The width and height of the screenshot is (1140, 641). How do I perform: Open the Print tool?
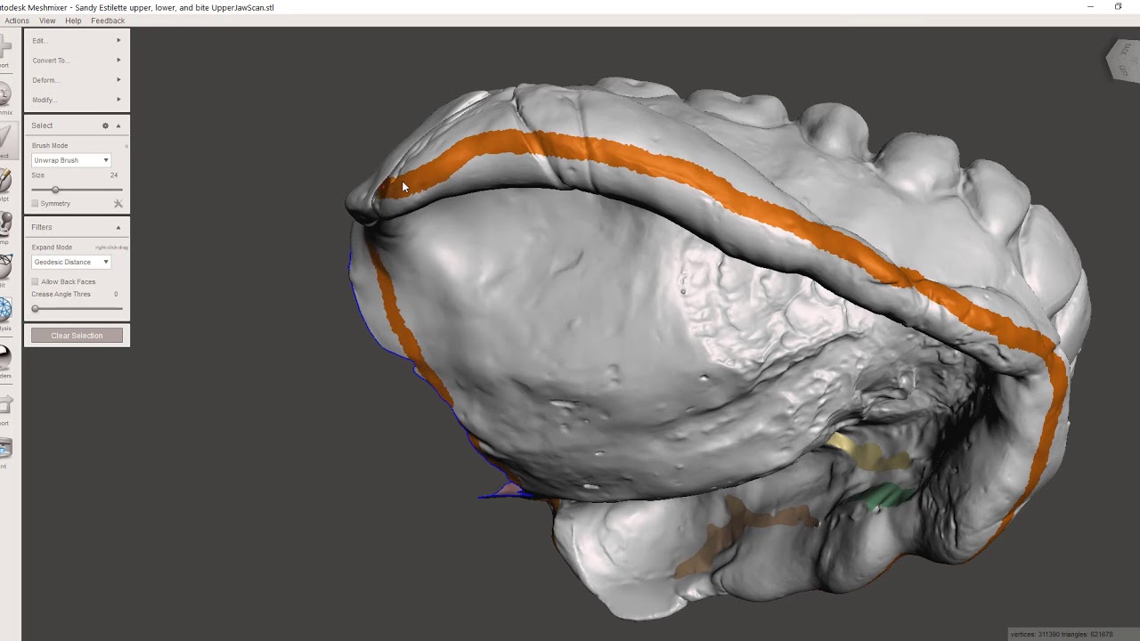4,451
